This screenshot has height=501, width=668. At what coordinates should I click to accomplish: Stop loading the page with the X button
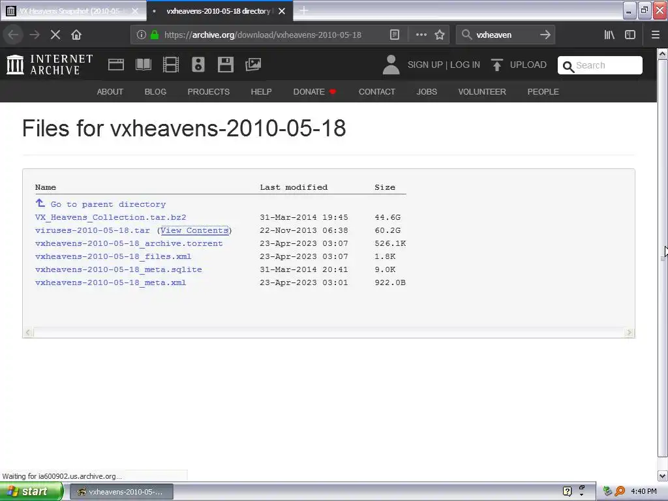click(x=55, y=35)
